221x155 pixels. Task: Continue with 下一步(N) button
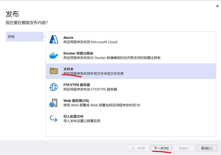pos(161,148)
